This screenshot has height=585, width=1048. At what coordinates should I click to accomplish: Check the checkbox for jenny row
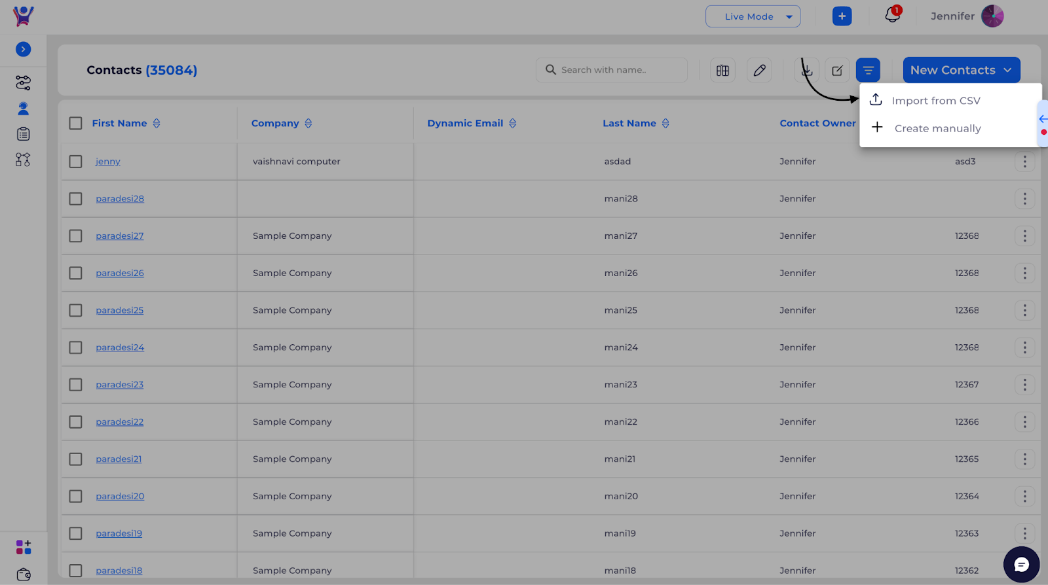coord(76,161)
